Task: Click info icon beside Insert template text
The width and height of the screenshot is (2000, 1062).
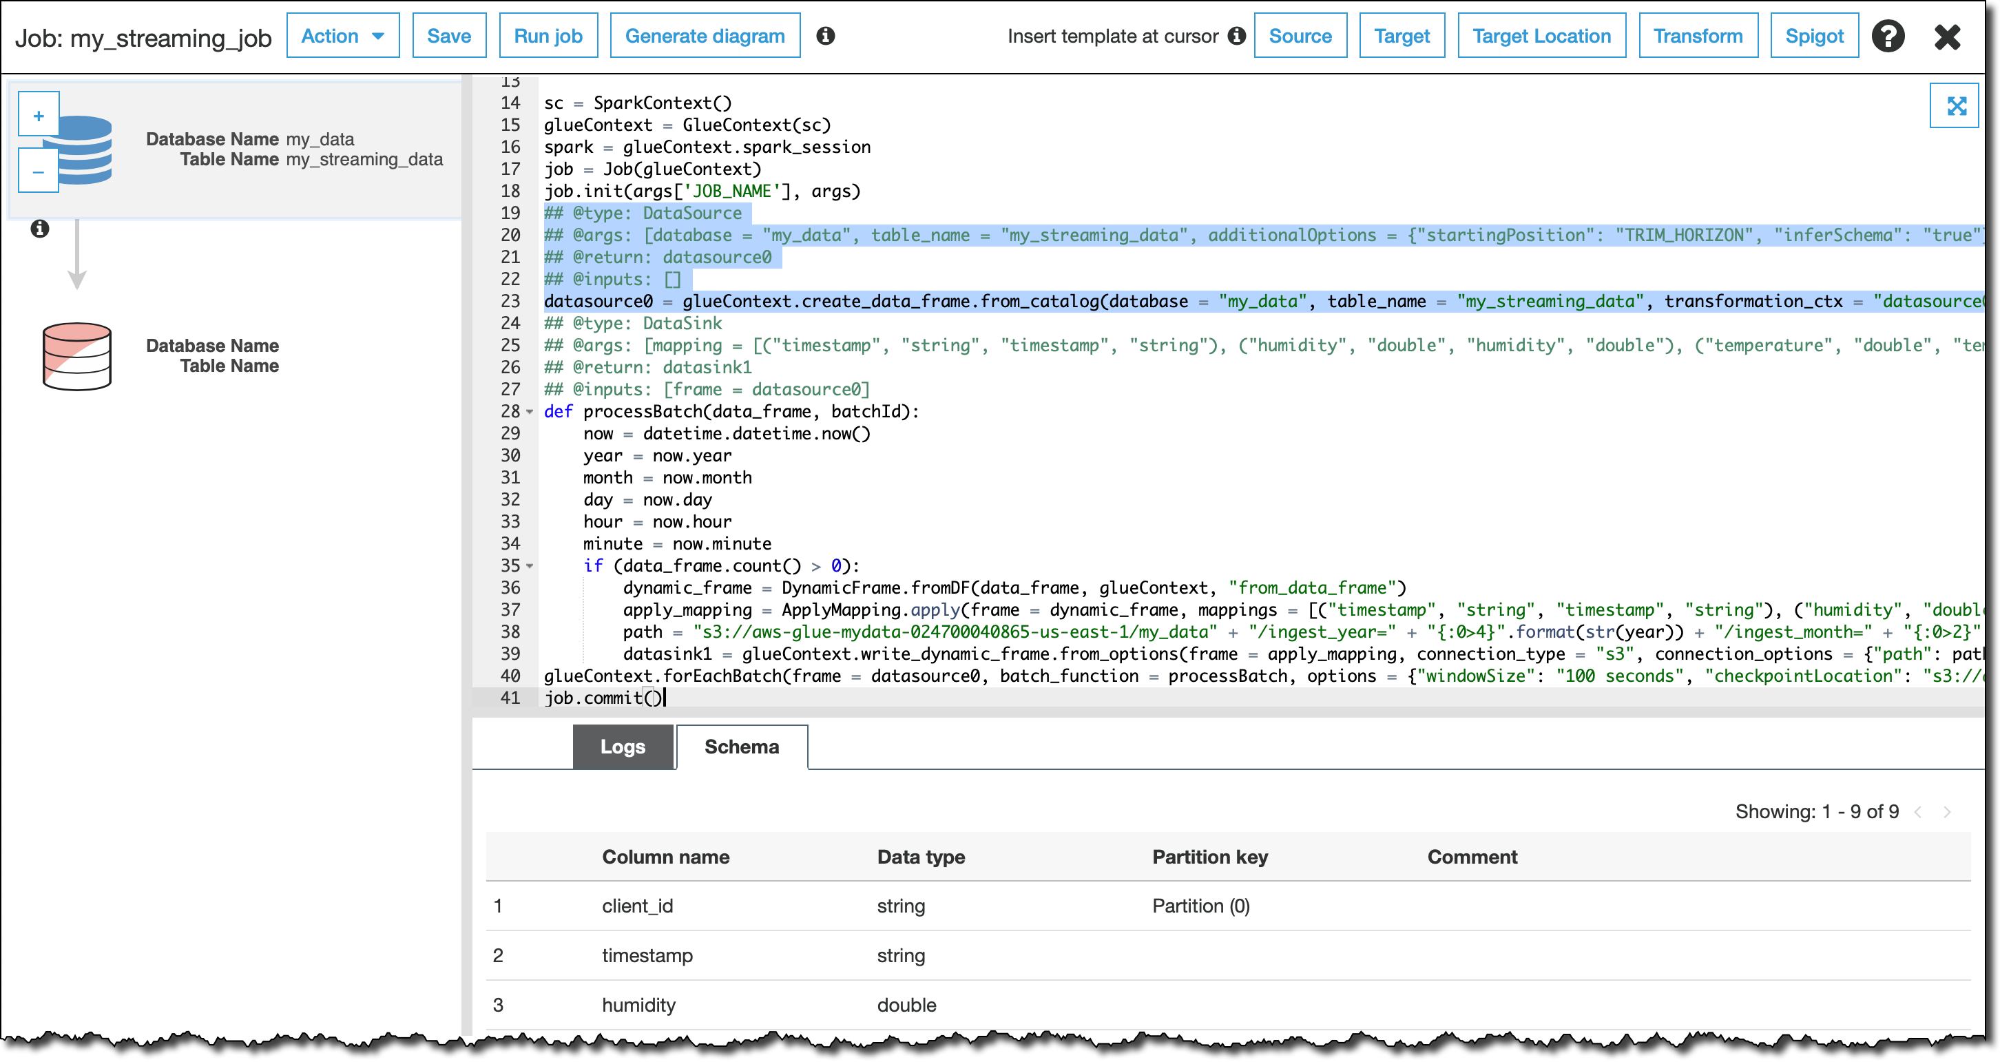Action: coord(1236,36)
